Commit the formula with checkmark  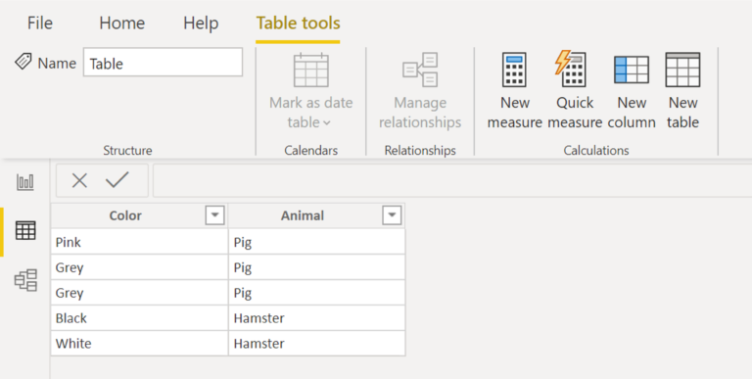[117, 180]
